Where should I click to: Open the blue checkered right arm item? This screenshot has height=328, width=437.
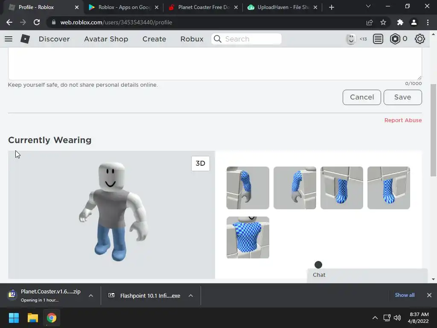pyautogui.click(x=295, y=188)
